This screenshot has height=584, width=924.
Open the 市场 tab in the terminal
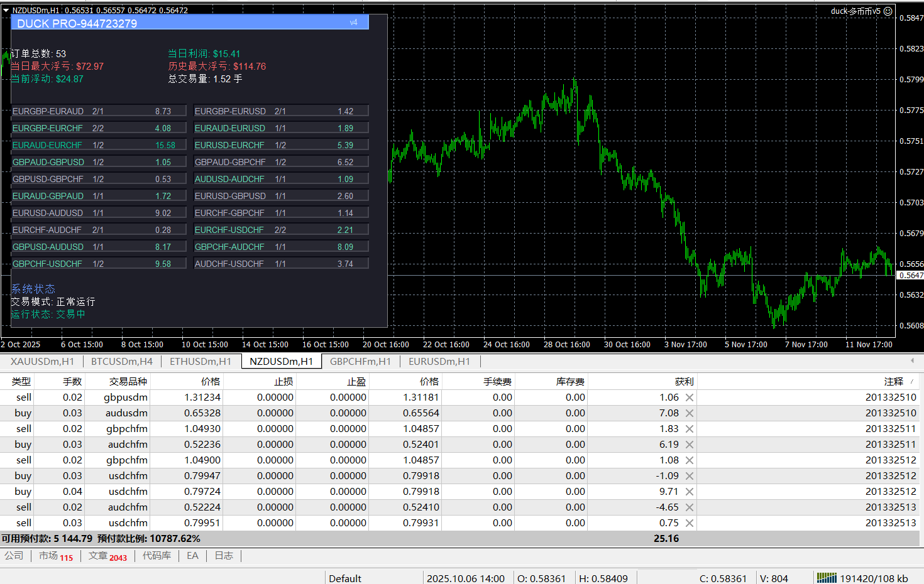tap(55, 556)
